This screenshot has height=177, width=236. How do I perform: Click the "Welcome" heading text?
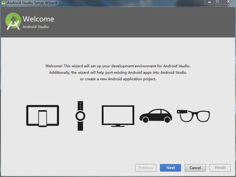(38, 19)
